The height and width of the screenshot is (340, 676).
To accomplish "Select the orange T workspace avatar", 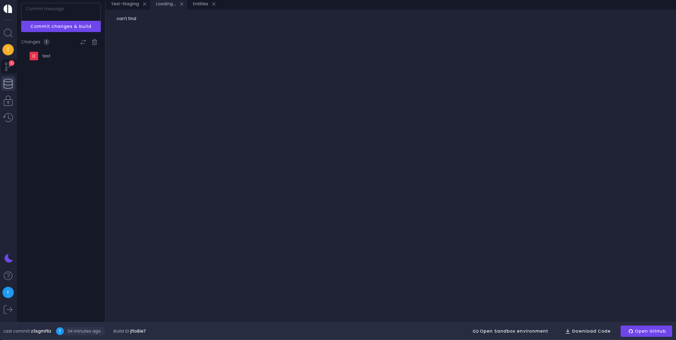I will pos(8,50).
